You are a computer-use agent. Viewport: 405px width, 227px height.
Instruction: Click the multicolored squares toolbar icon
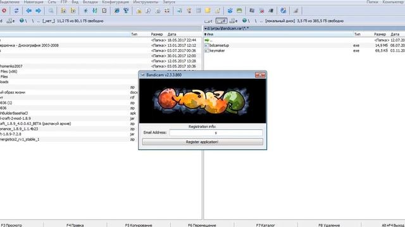(x=167, y=11)
